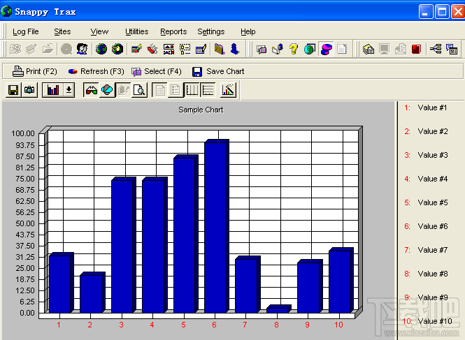Select Value #5 in the legend
Image resolution: width=465 pixels, height=340 pixels.
pyautogui.click(x=432, y=202)
